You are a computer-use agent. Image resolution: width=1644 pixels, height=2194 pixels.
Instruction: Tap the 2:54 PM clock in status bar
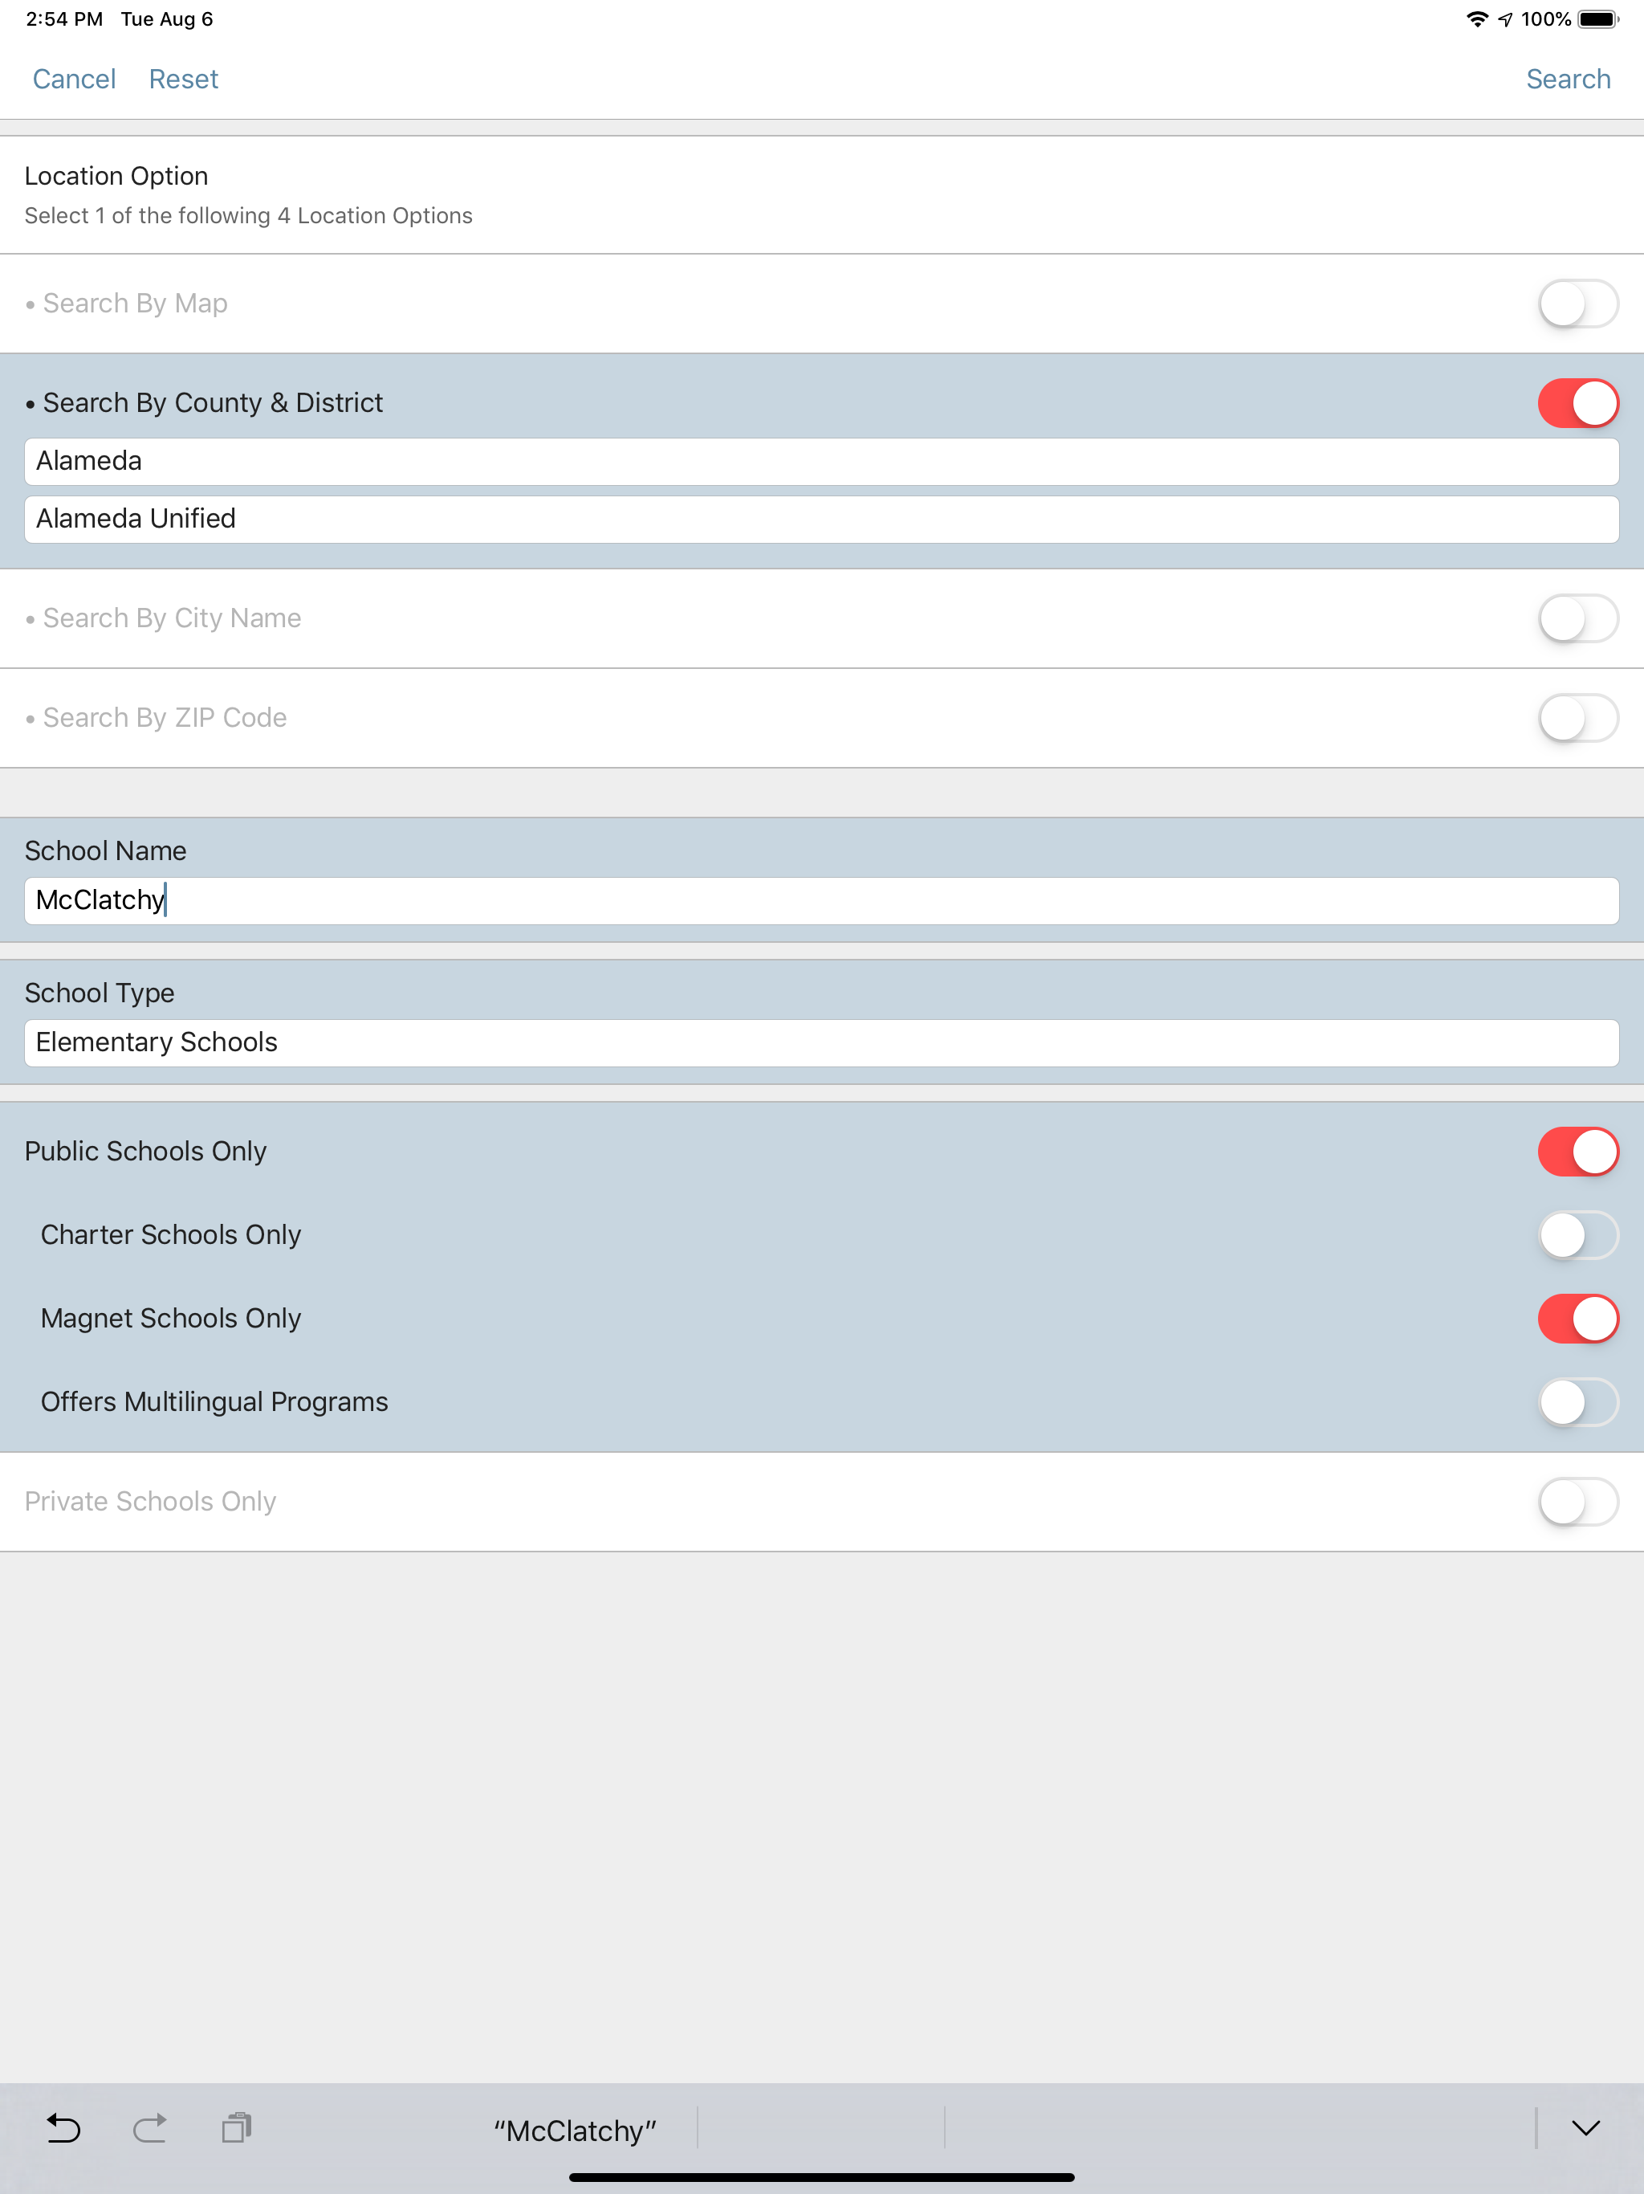pos(64,18)
